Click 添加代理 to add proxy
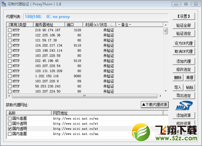 click(x=184, y=61)
